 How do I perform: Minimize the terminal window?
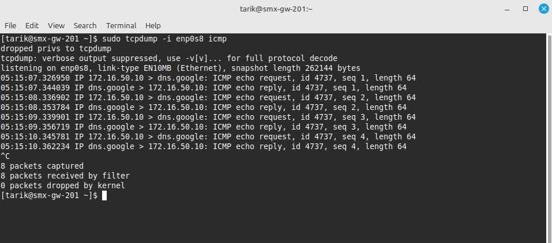pyautogui.click(x=507, y=9)
